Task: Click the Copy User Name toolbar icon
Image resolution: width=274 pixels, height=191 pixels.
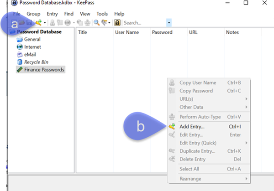Action: coord(52,23)
